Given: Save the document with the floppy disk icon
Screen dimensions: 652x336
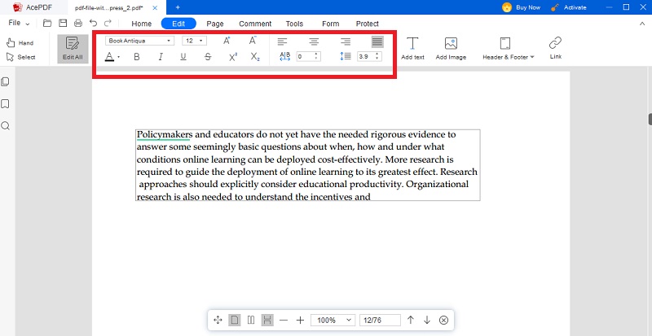Looking at the screenshot, I should (63, 24).
